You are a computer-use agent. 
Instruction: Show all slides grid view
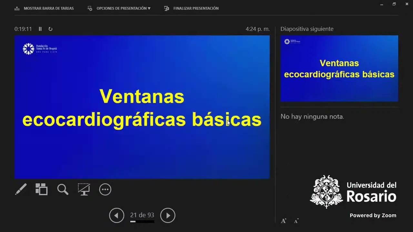point(42,189)
